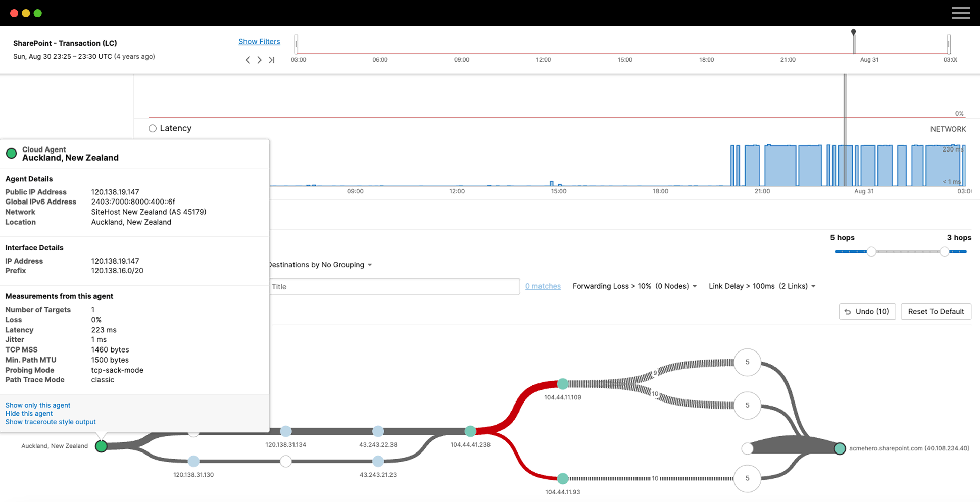
Task: Open Forwarding Loss filter dropdown
Action: coord(634,286)
